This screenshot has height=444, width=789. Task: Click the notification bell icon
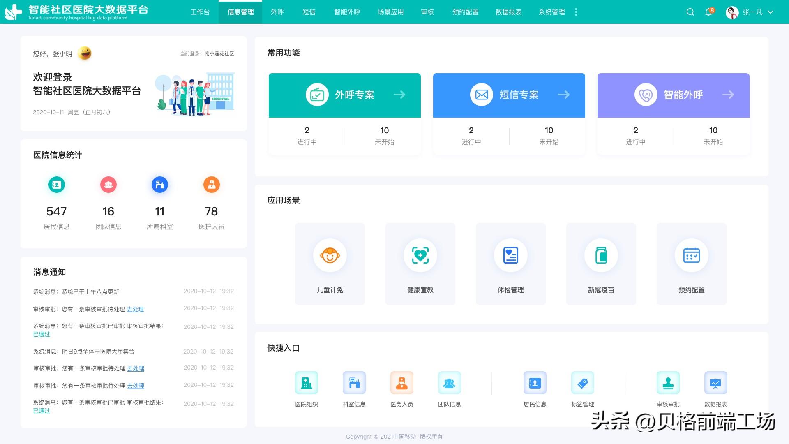pos(708,12)
